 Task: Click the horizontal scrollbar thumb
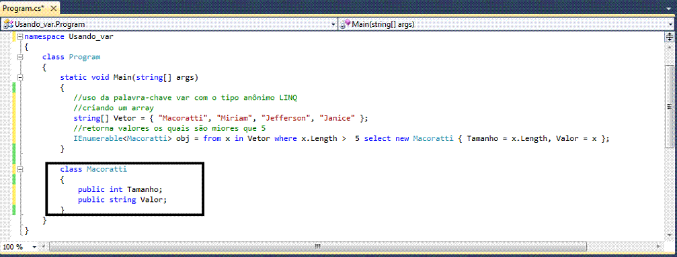coord(318,247)
